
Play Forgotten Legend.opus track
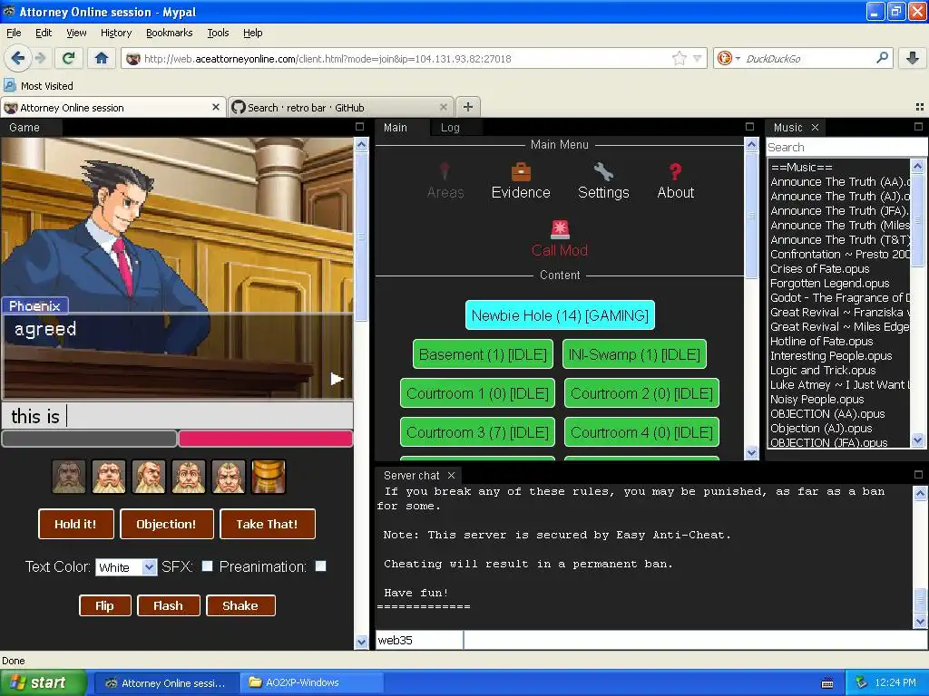pyautogui.click(x=829, y=283)
